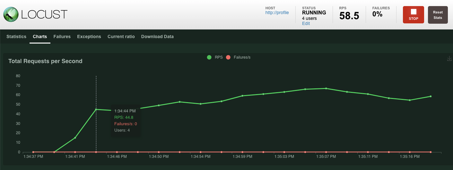Open the Current ratio tab
Screen dimensions: 453x170
pyautogui.click(x=121, y=36)
